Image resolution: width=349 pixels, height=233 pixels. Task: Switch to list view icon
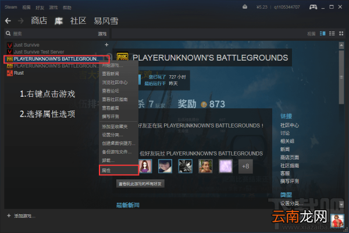tap(332, 34)
